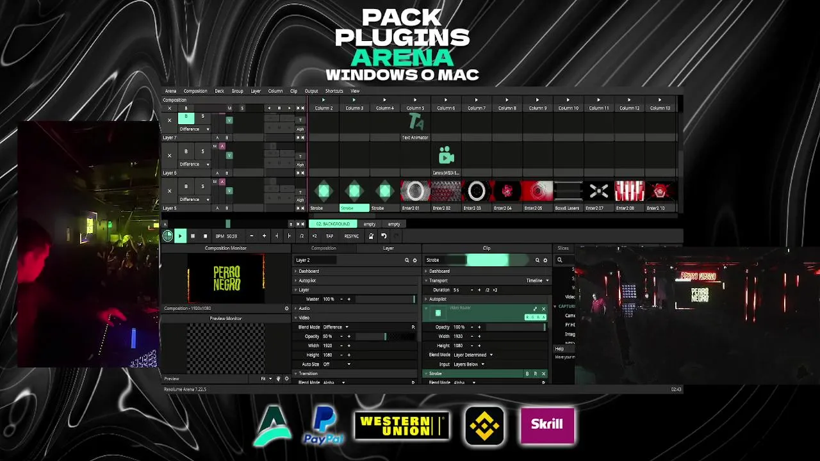820x461 pixels.
Task: Open the Auto Size Off dropdown
Action: pos(337,364)
